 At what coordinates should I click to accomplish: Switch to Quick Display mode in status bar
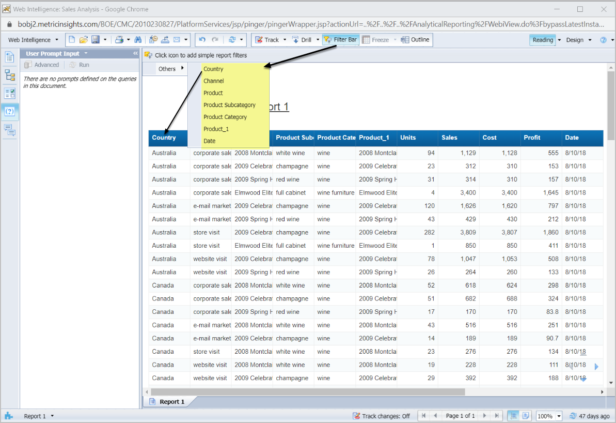pyautogui.click(x=513, y=416)
